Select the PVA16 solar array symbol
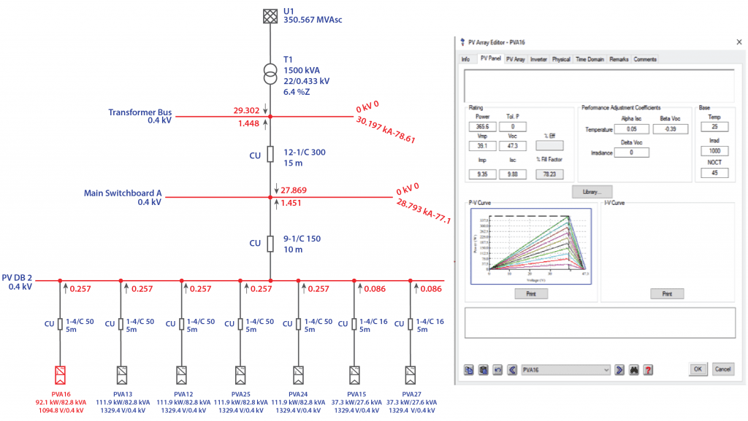This screenshot has height=421, width=748. (60, 375)
